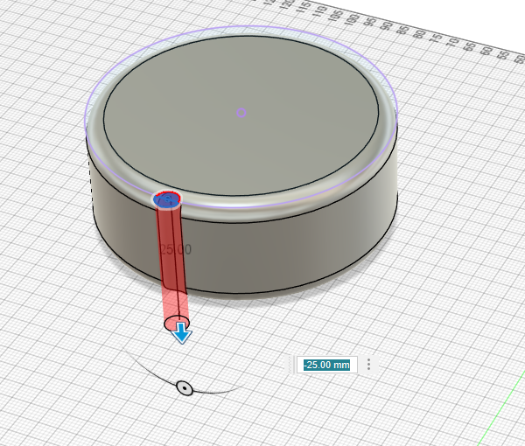
Task: Click the taper angle manipulator circle handle
Action: click(x=184, y=387)
